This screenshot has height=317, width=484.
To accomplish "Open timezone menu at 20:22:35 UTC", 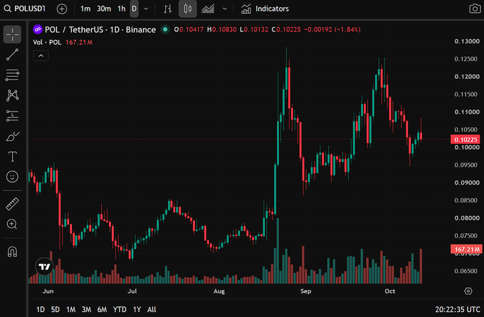I will (458, 309).
